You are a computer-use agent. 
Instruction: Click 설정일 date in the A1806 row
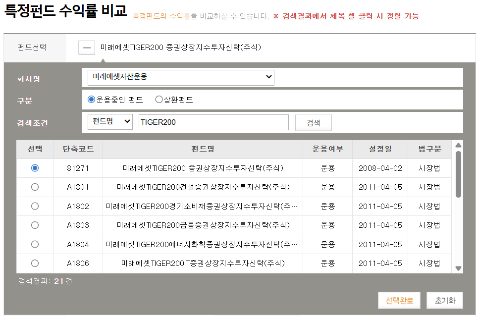point(380,263)
